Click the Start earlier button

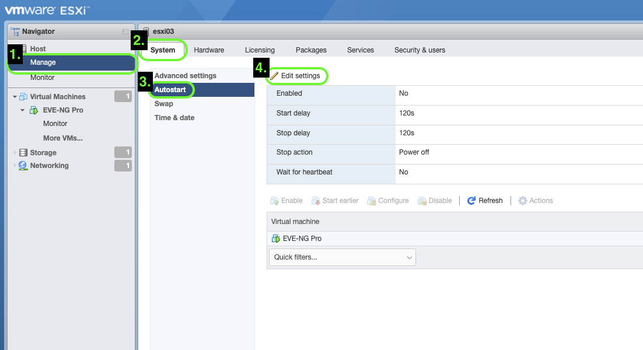pyautogui.click(x=334, y=200)
